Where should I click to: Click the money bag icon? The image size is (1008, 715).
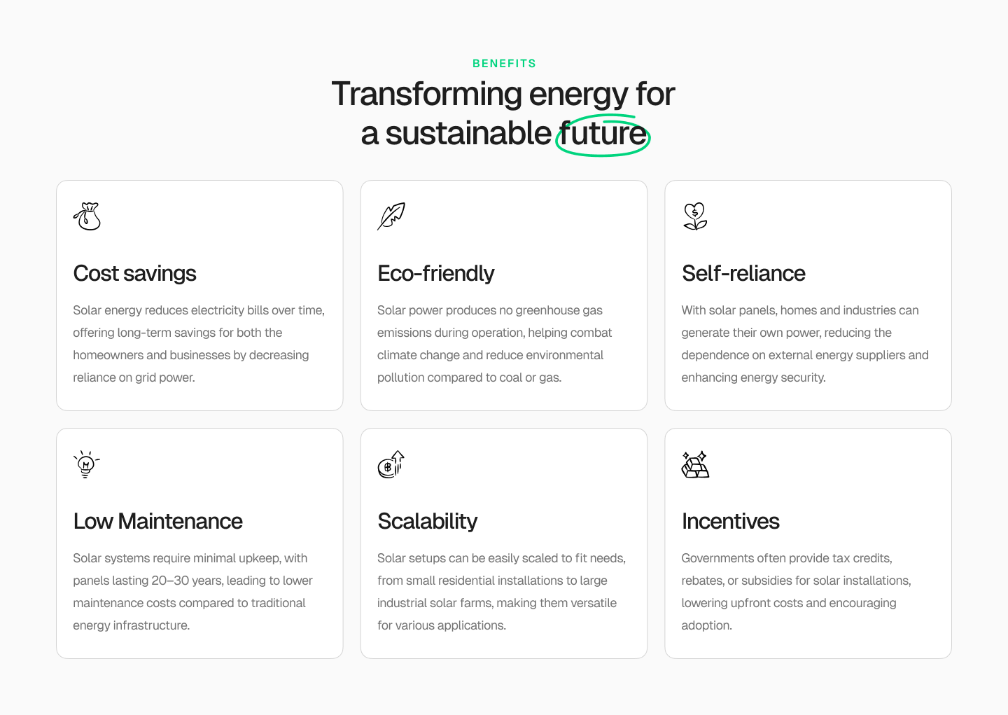click(87, 216)
